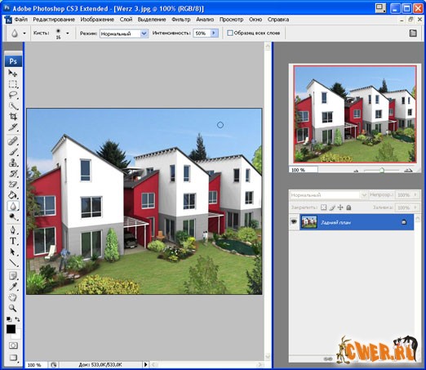Click the 'Задний план' layer thumbnail
426x370 pixels.
click(x=309, y=222)
